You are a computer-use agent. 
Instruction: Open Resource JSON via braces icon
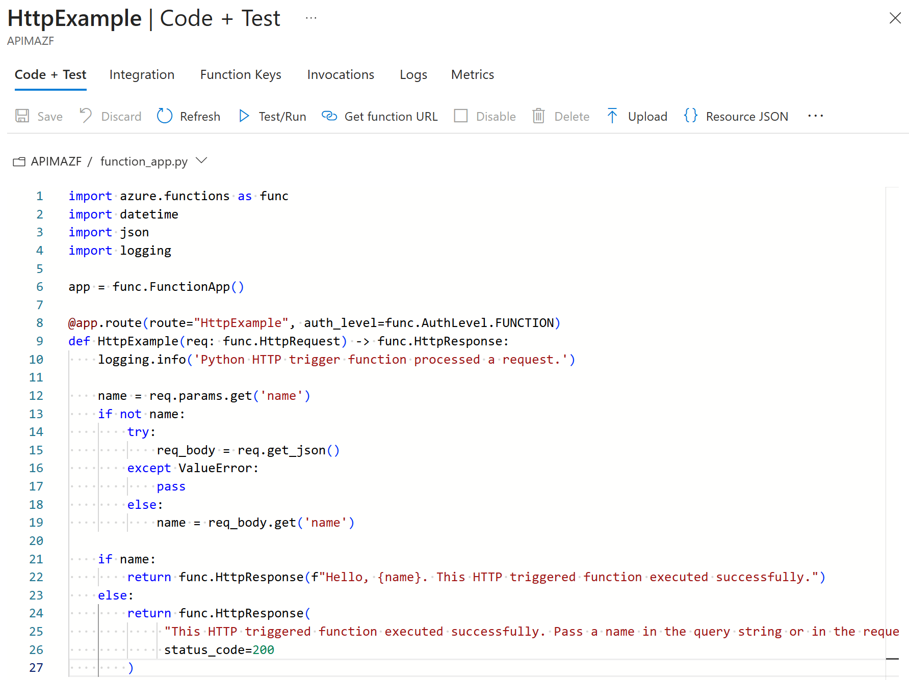(x=690, y=116)
